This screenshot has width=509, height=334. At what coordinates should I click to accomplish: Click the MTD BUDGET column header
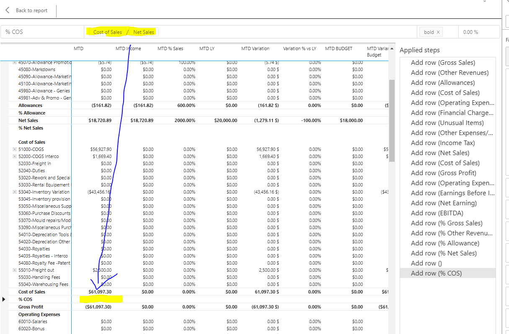(x=338, y=48)
